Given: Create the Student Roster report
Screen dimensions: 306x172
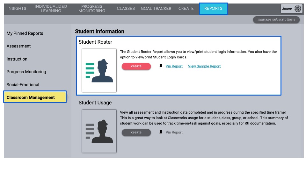Looking at the screenshot, I should point(136,66).
